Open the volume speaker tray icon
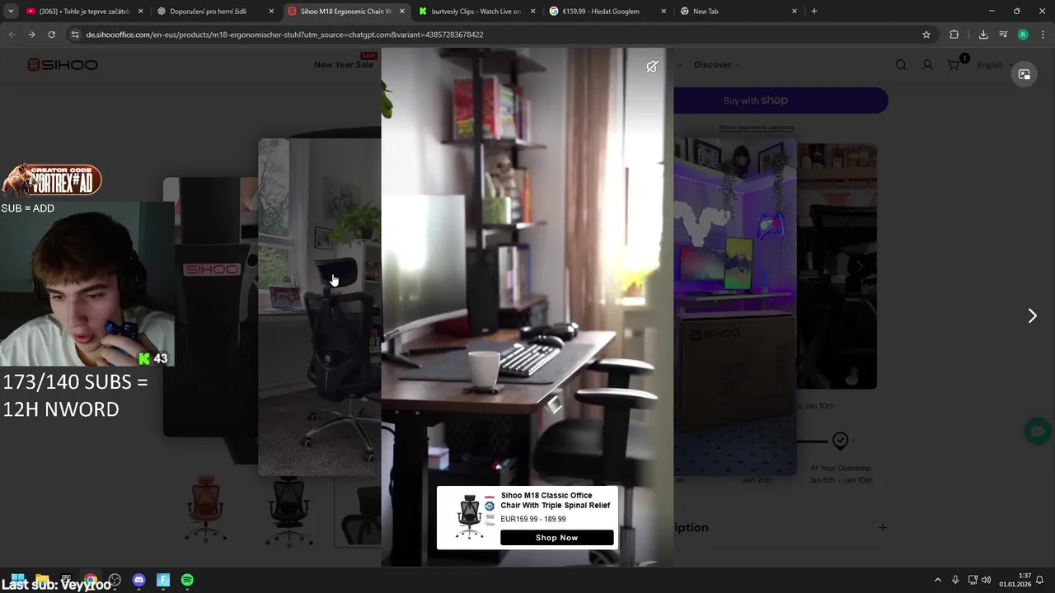The height and width of the screenshot is (593, 1055). 986,580
